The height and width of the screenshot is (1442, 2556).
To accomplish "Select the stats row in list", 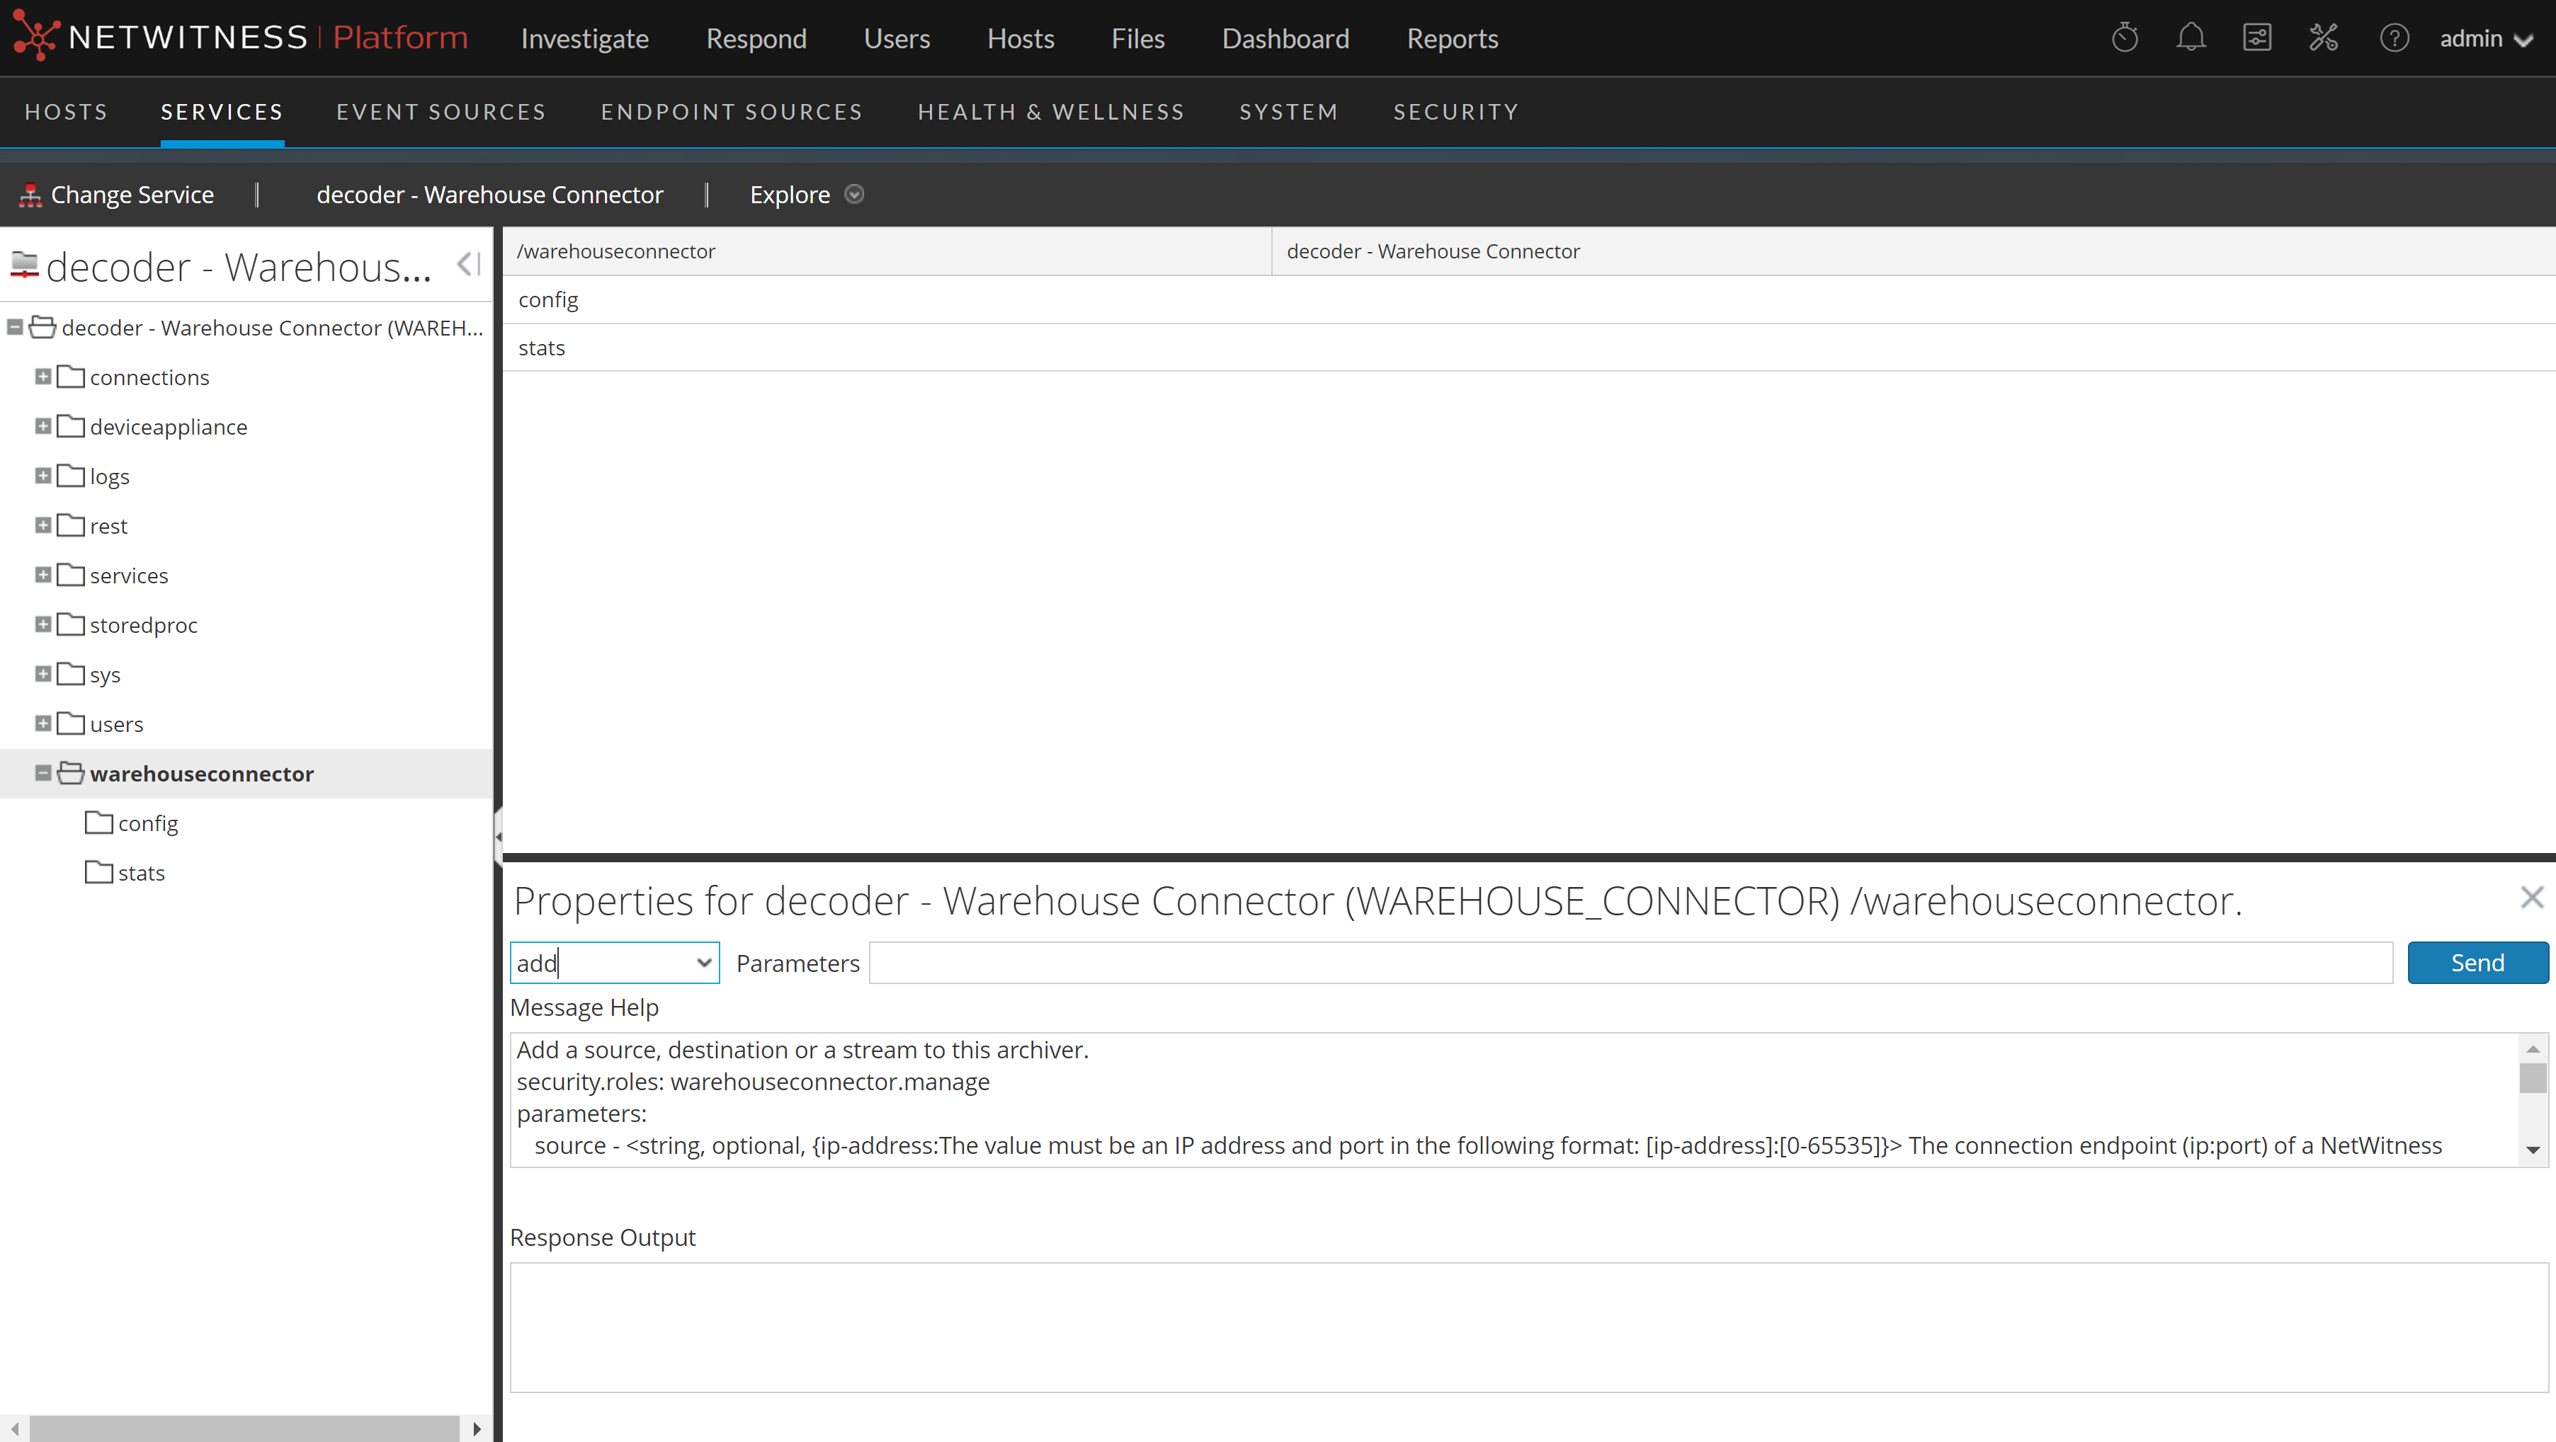I will (x=542, y=348).
